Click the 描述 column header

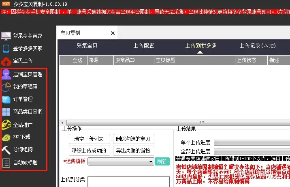[279, 60]
